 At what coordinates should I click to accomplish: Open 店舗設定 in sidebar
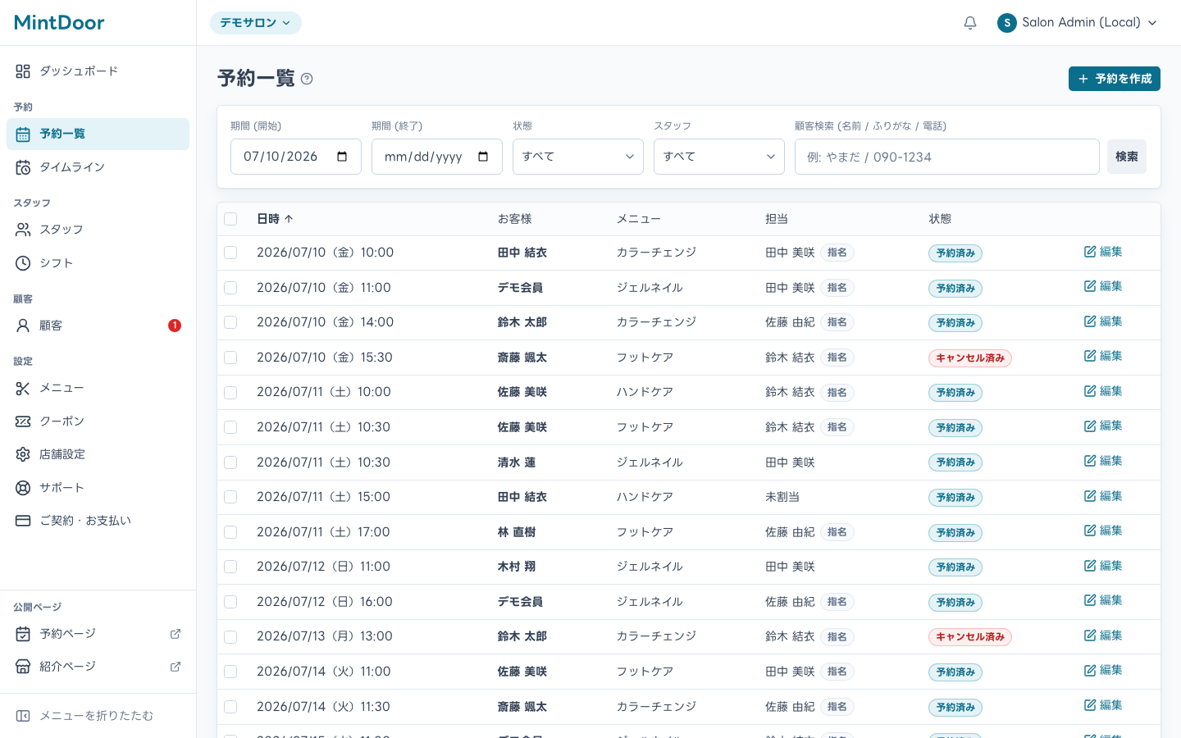point(98,454)
